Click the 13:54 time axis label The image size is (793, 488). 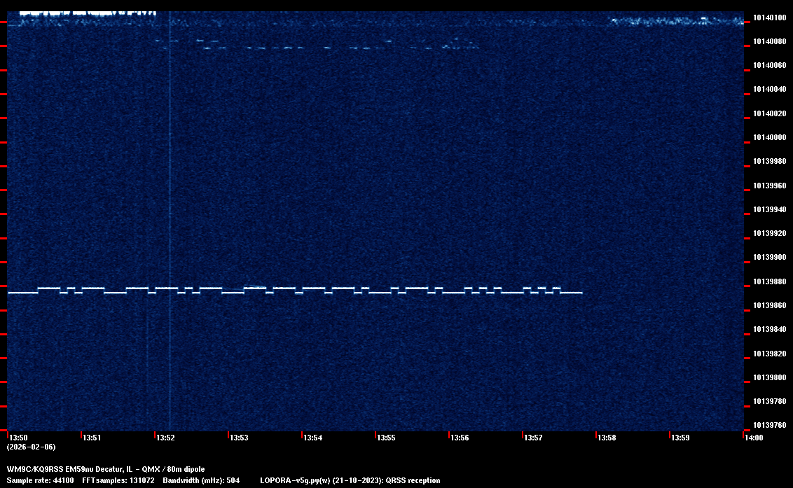point(312,438)
